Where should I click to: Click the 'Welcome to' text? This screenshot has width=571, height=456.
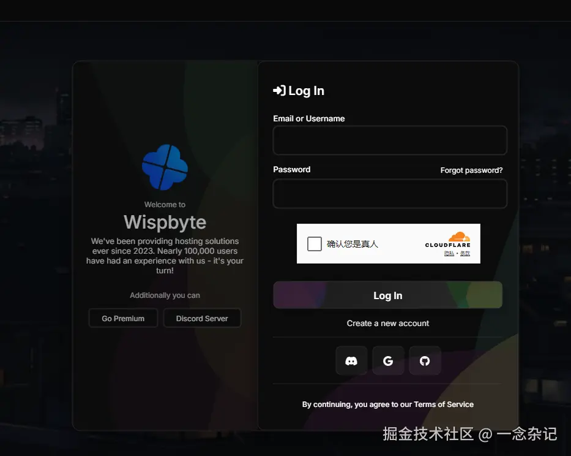165,204
